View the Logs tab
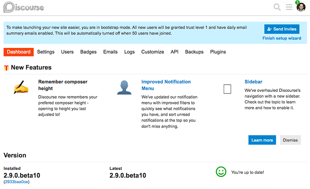 (129, 52)
